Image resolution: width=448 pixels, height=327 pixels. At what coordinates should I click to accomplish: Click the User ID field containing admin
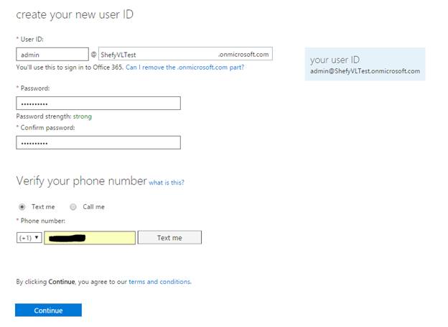point(52,54)
